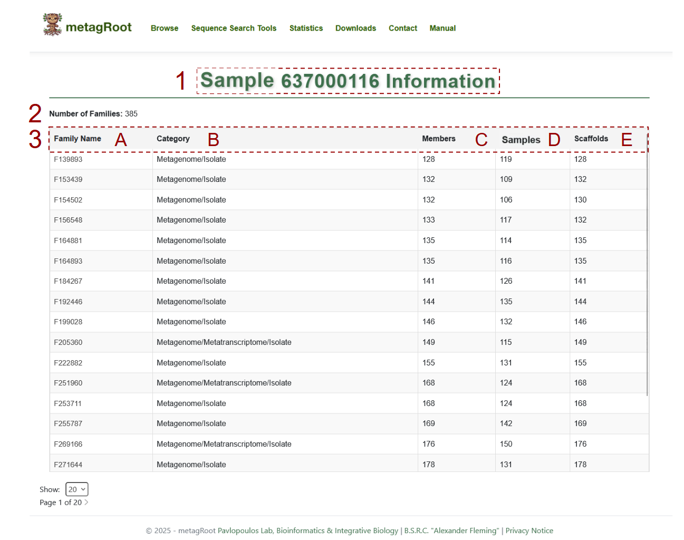Sort table by Scaffolds column header

(591, 139)
